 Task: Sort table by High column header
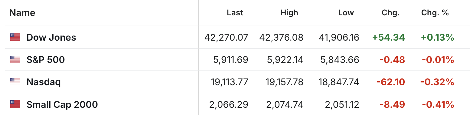pos(289,13)
